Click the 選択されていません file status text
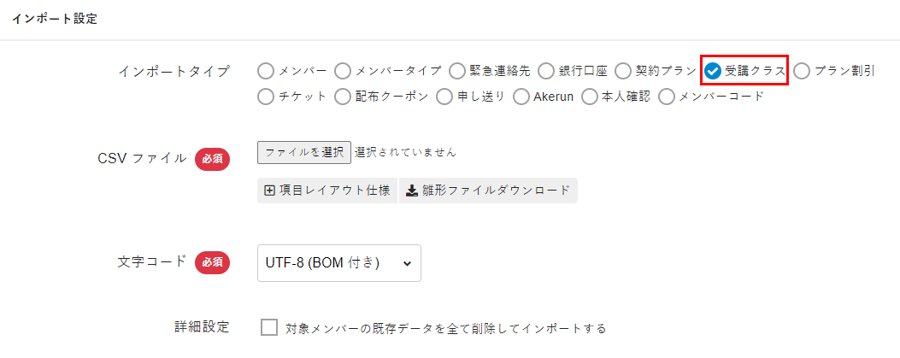The width and height of the screenshot is (900, 358). point(405,152)
